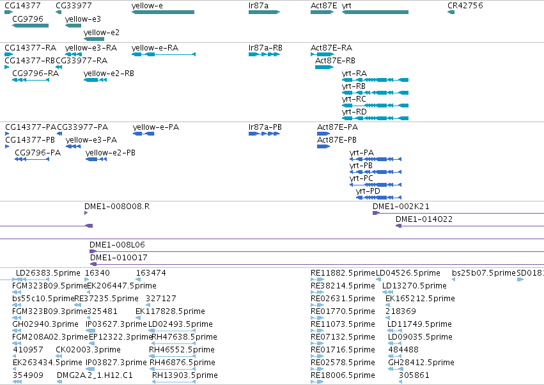Select the Ir87a-RB transcript label

pyautogui.click(x=265, y=47)
